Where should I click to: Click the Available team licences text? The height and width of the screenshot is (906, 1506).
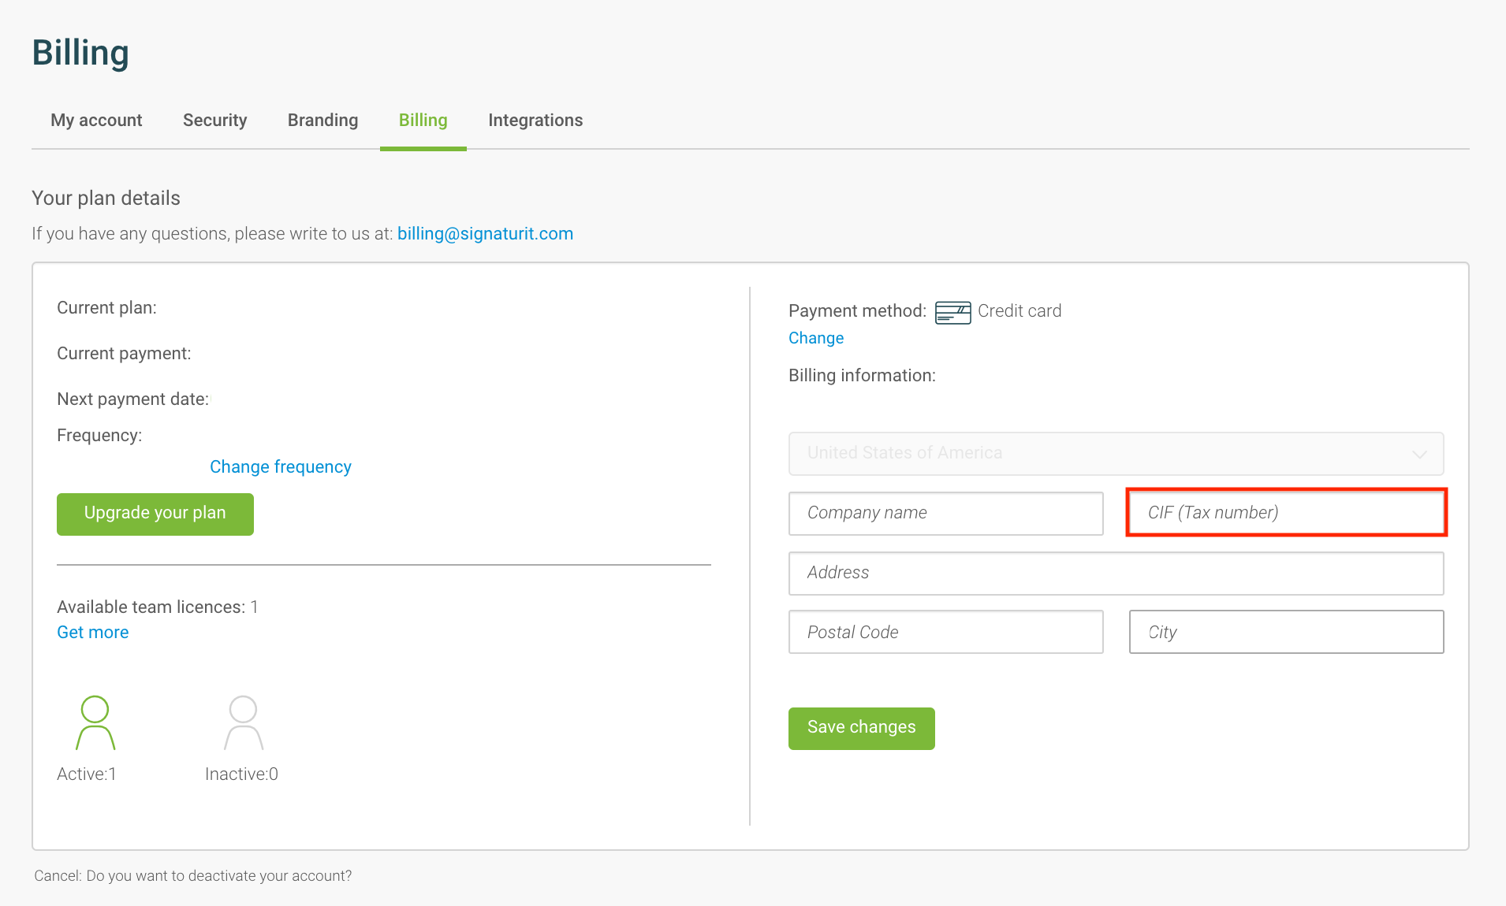click(x=157, y=607)
